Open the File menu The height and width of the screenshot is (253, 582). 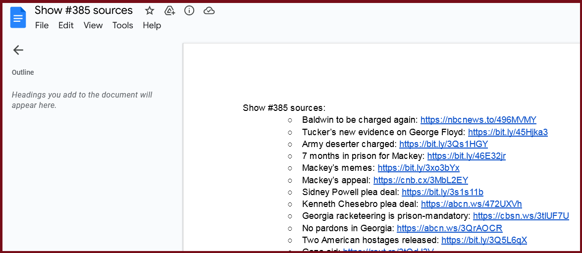pos(42,25)
